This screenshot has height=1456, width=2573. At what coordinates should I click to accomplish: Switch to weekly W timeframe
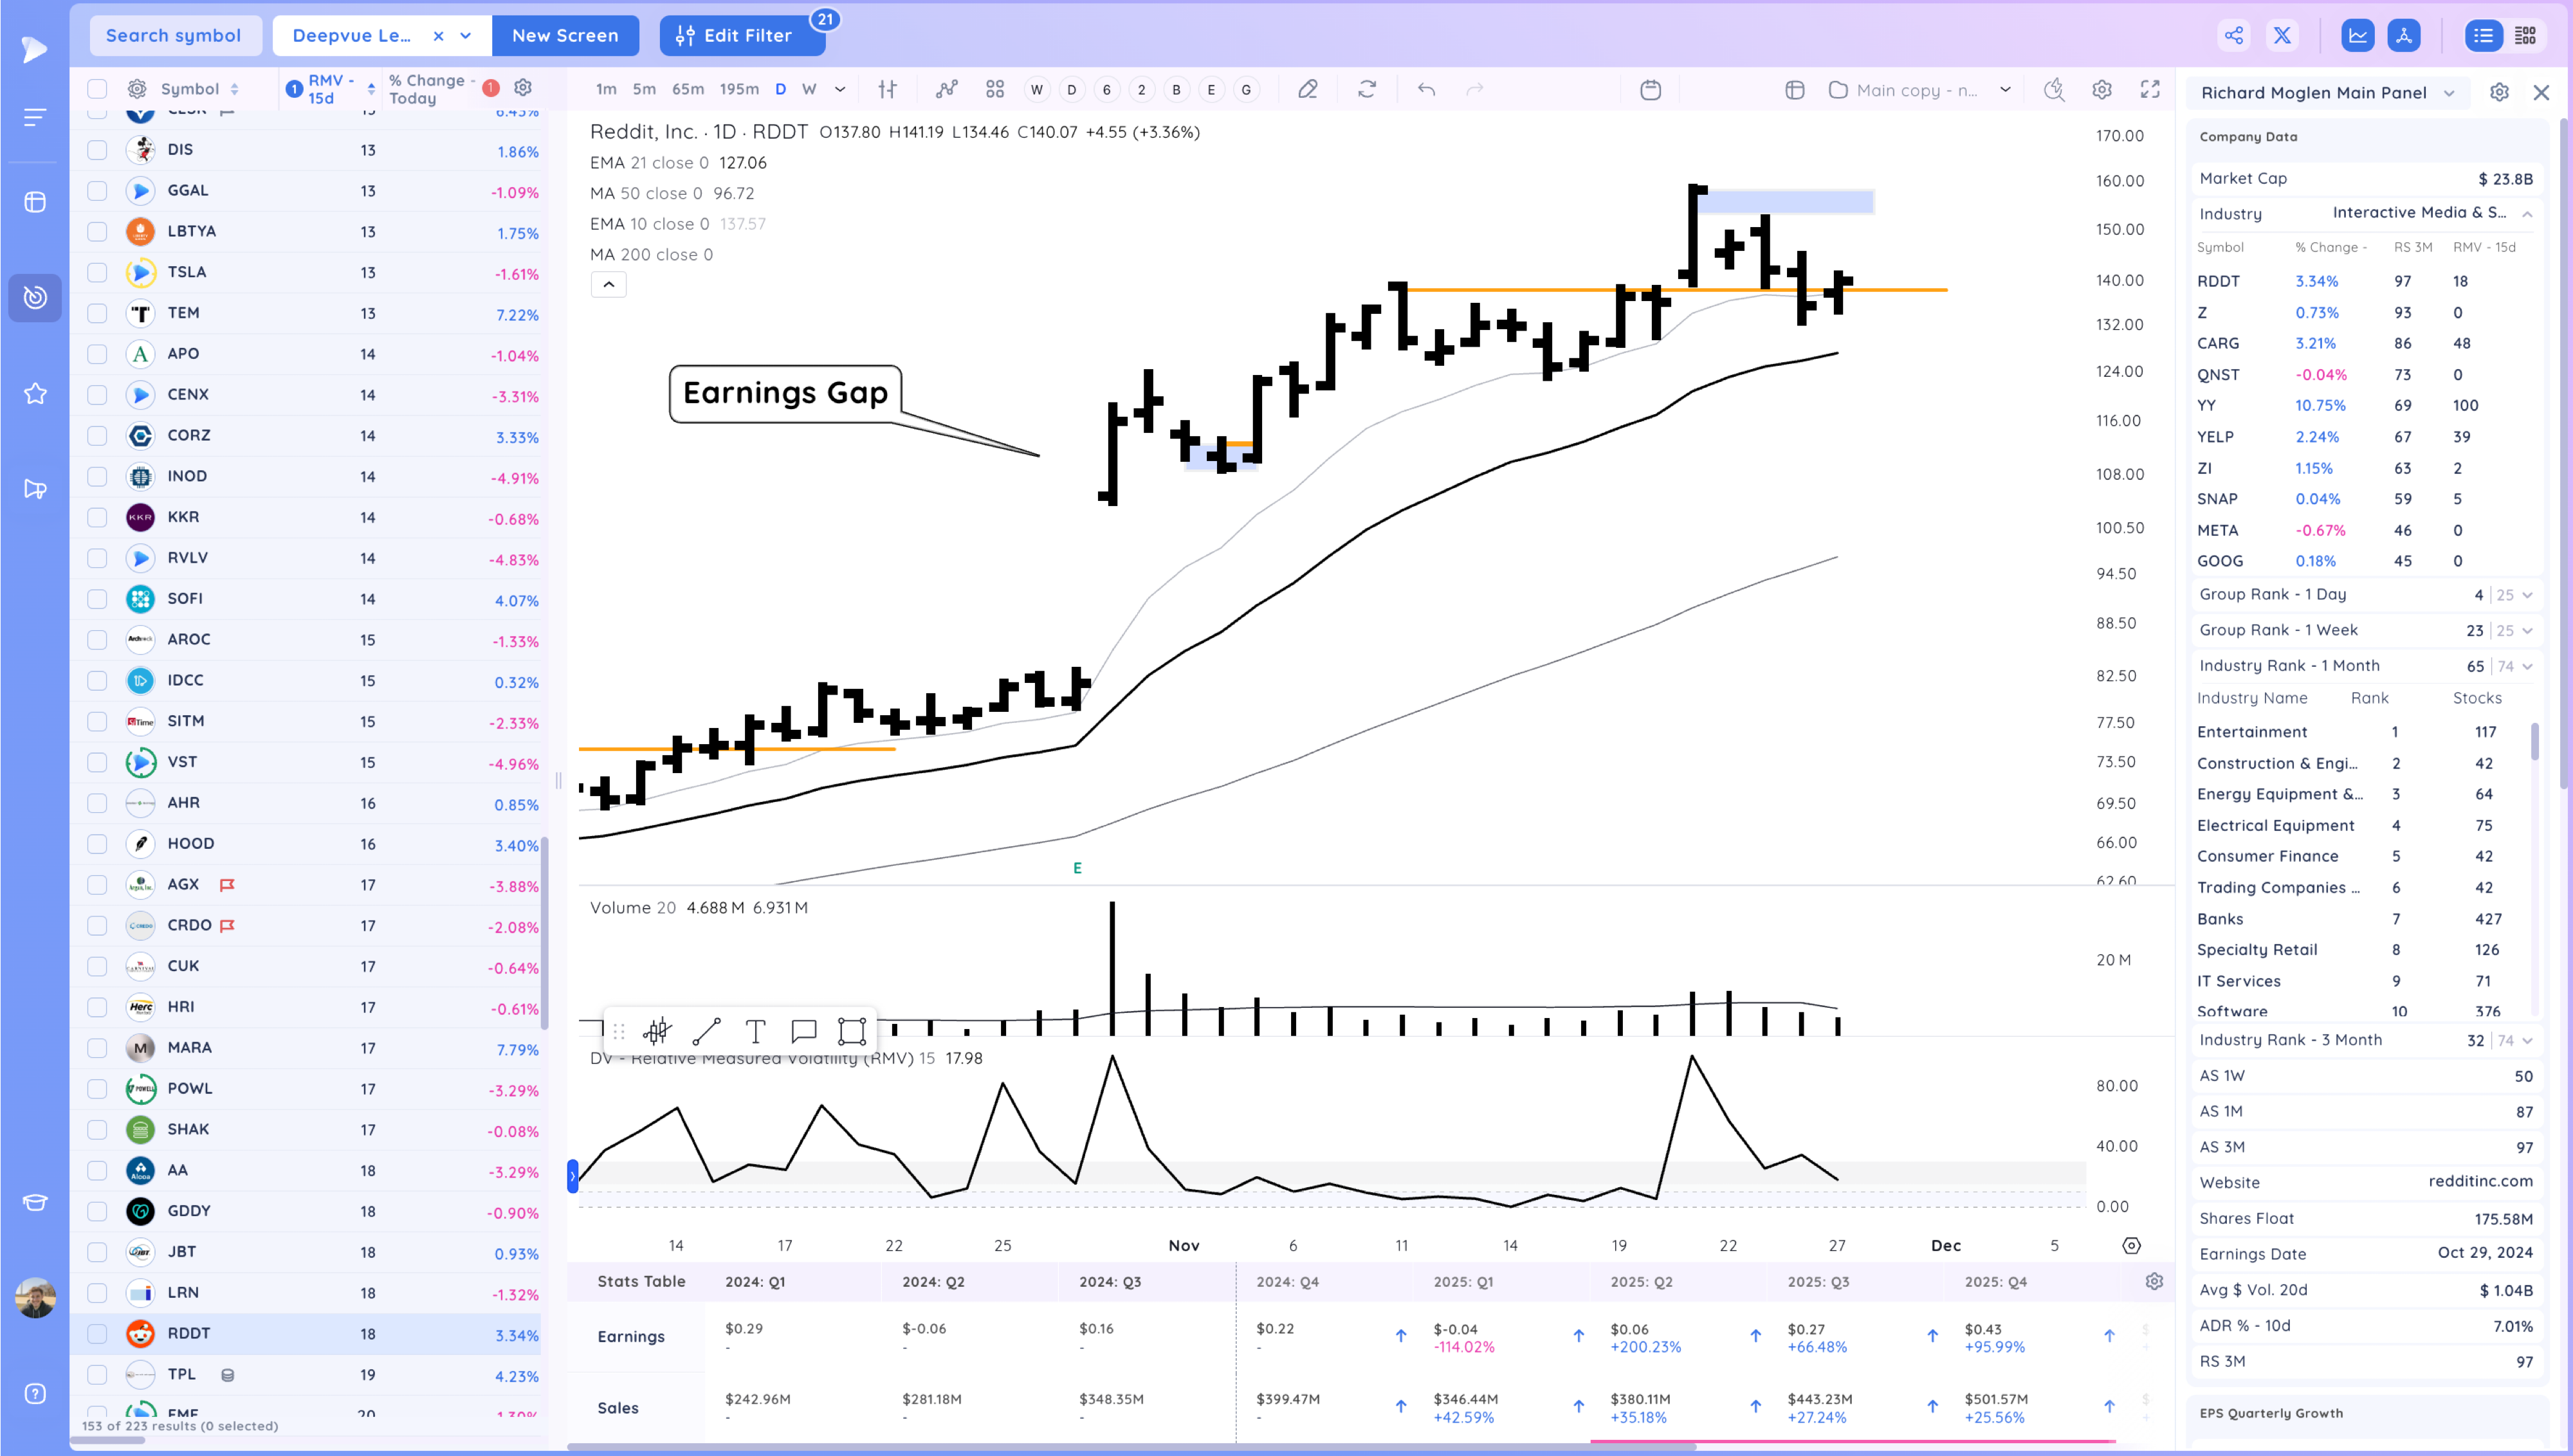[809, 89]
